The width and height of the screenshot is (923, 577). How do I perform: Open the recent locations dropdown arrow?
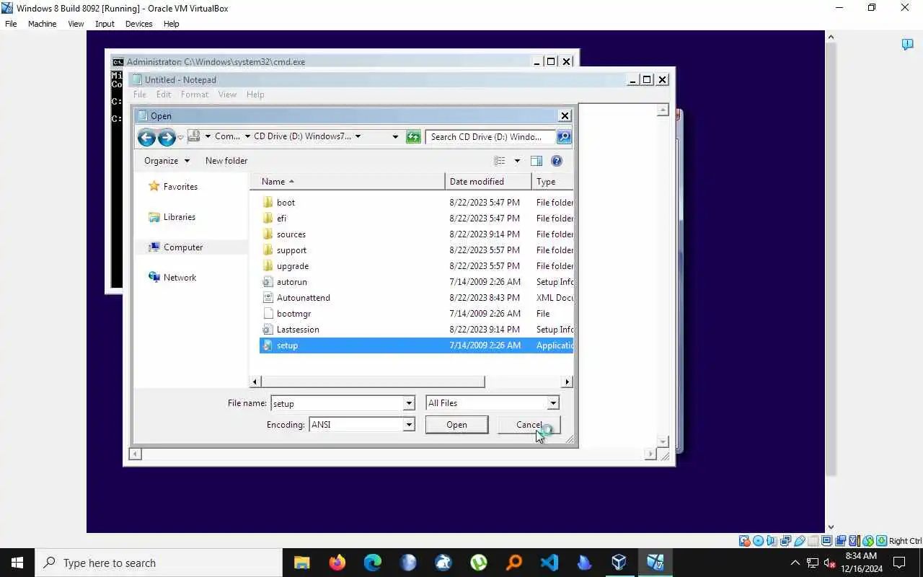coord(181,137)
